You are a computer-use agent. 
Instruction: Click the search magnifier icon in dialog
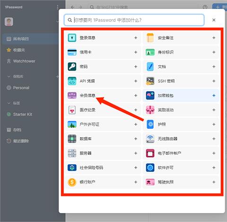(x=70, y=20)
